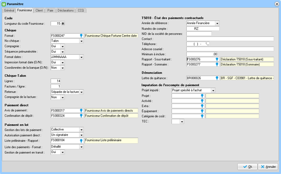Click 'Fournisseur Chèque Fortune Centre date' description

pyautogui.click(x=111, y=36)
